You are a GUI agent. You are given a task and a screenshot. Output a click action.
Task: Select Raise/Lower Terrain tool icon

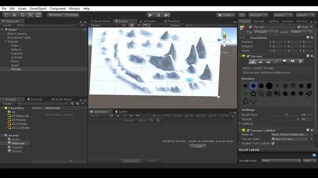(x=252, y=61)
